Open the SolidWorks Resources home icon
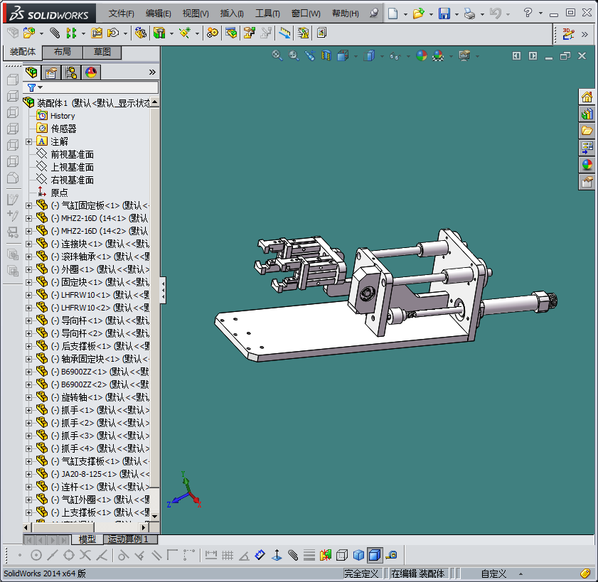The width and height of the screenshot is (598, 582). (x=587, y=97)
